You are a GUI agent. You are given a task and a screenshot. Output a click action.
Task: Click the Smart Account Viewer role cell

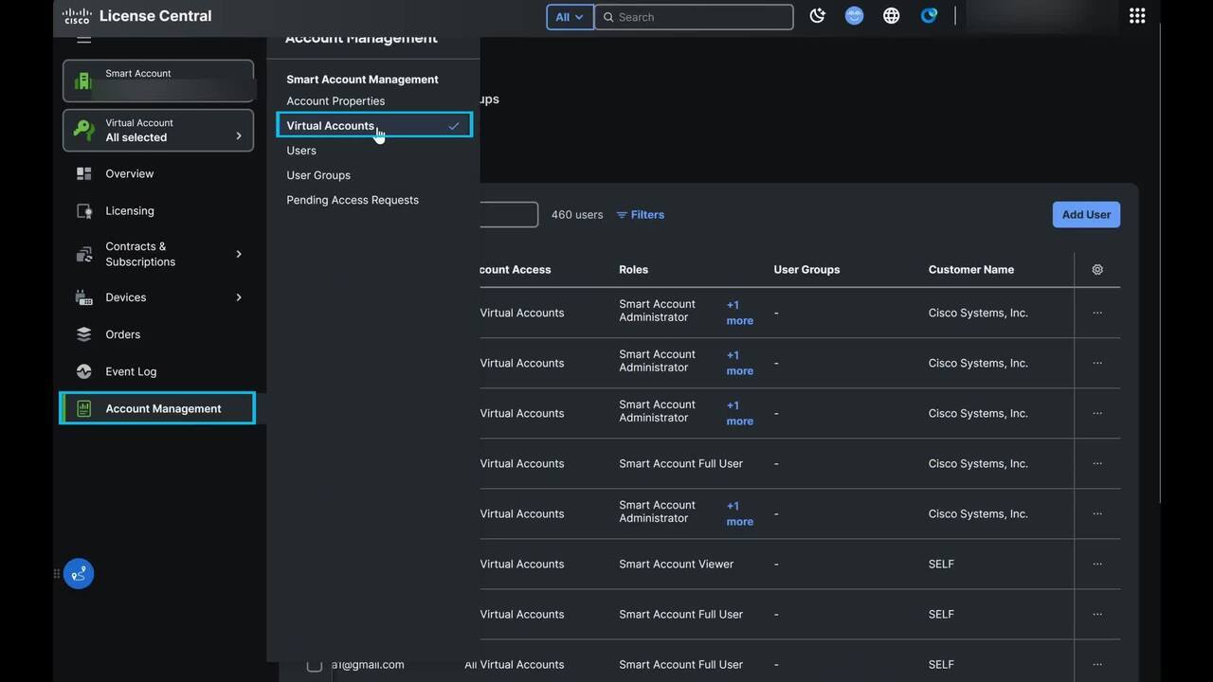click(677, 564)
